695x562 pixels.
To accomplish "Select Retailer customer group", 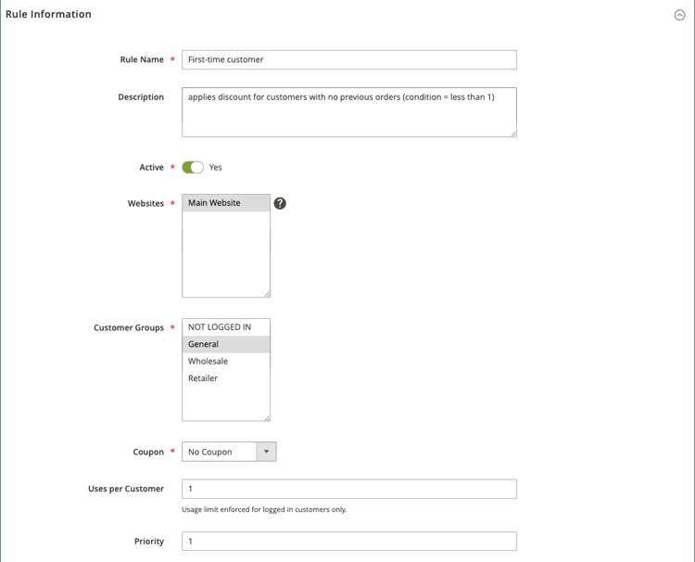I will point(225,378).
